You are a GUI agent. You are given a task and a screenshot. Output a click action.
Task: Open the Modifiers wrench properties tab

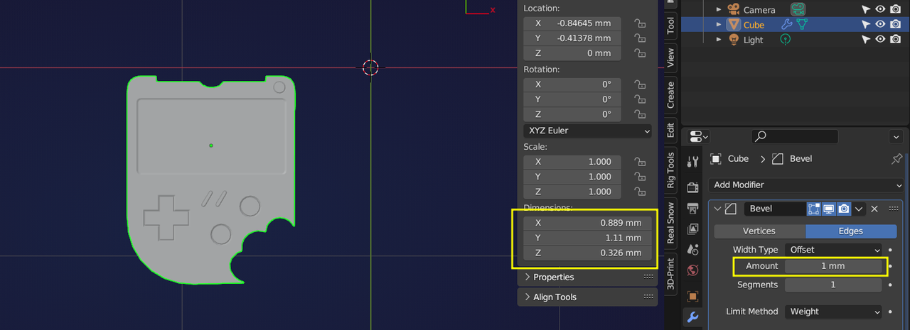tap(692, 317)
